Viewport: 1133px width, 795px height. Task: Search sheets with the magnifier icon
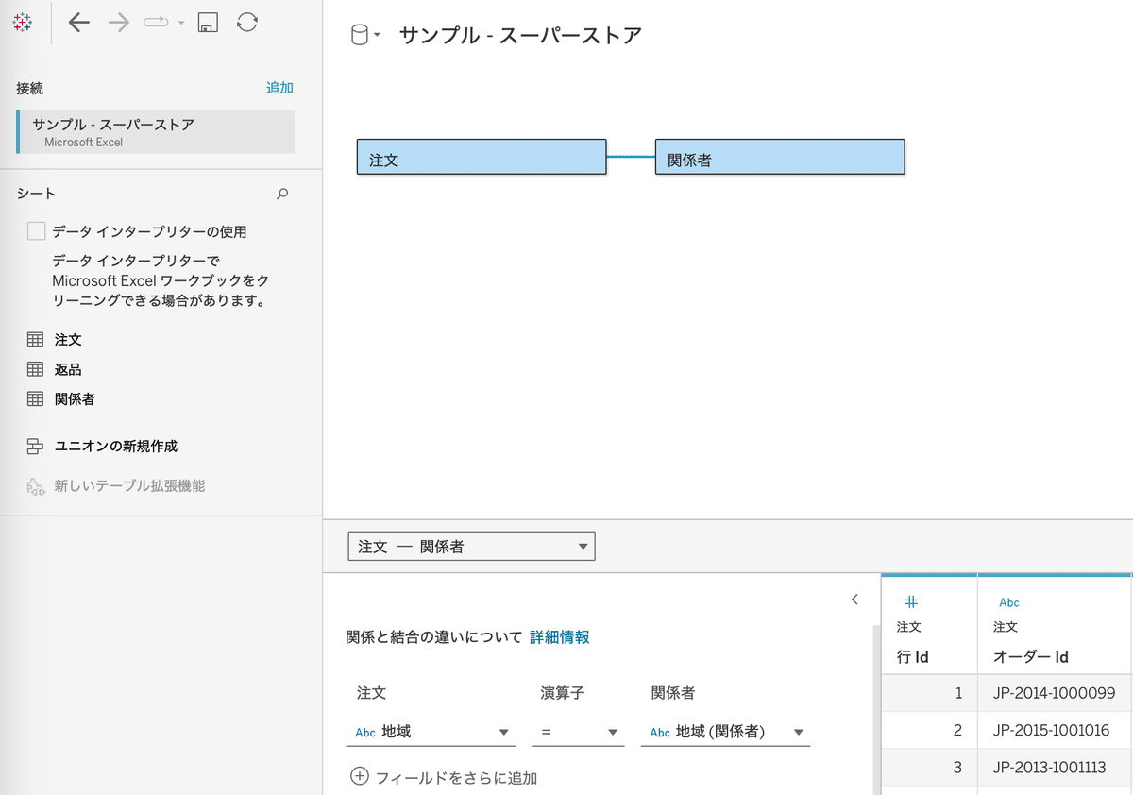pyautogui.click(x=282, y=194)
